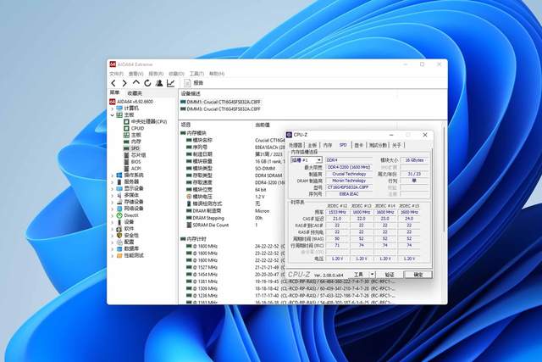Viewport: 542px width, 362px height.
Task: Select the 存储设备 tree item
Action: 134,202
